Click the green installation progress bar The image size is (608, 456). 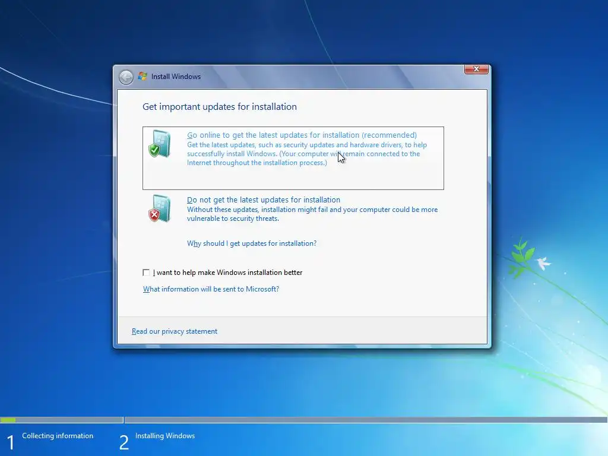(x=8, y=420)
